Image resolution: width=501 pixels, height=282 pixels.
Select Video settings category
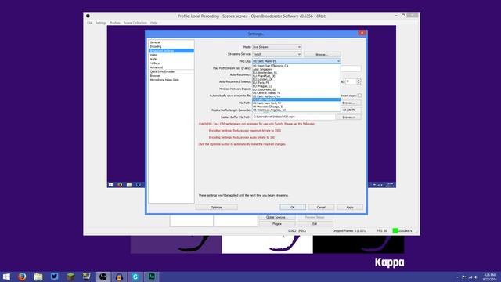coord(171,55)
